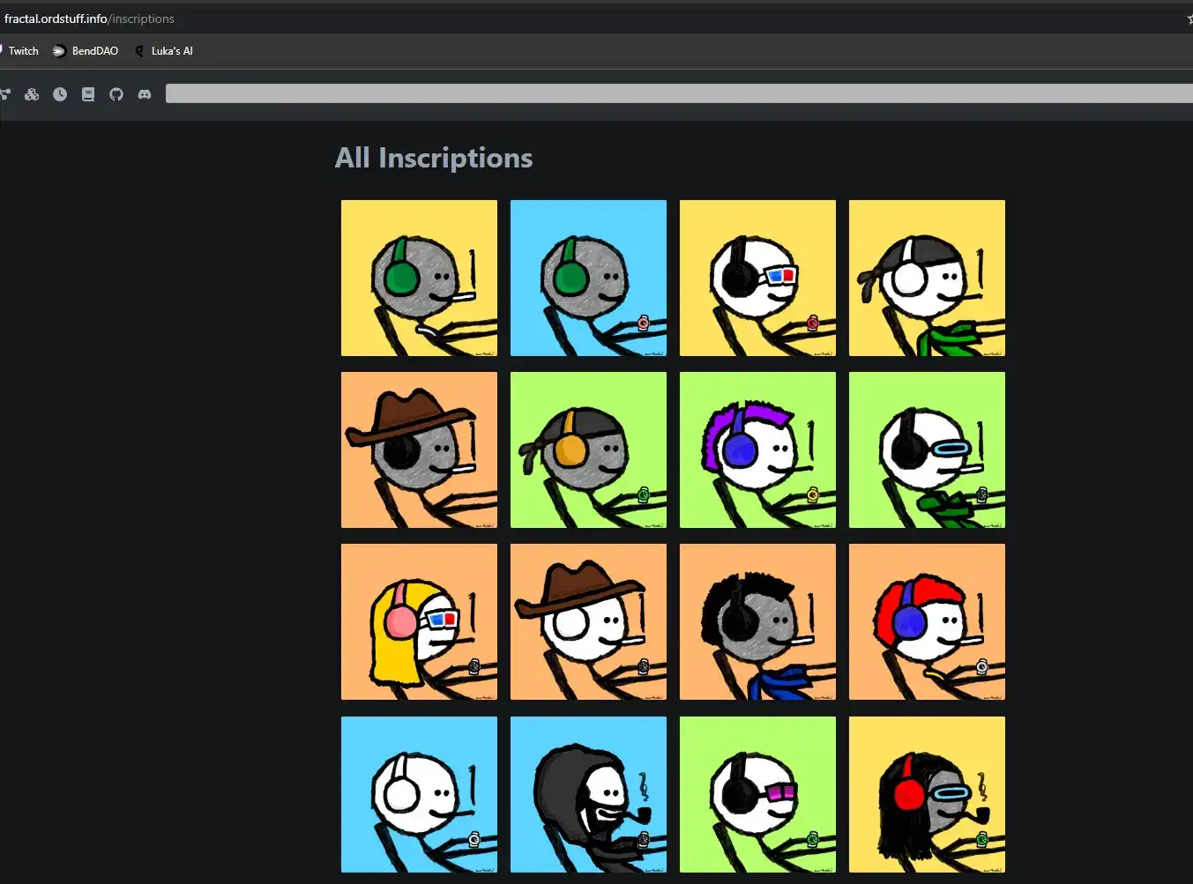Open the Twitch bookmark
Screen dimensions: 1193x884
(21, 51)
